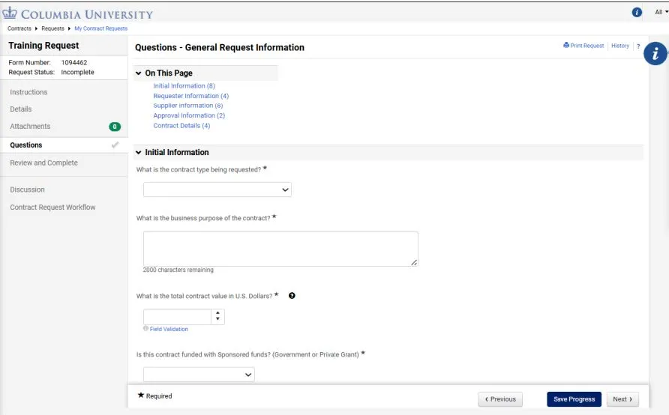Select Questions in the sidebar
This screenshot has height=415, width=669.
coord(26,145)
